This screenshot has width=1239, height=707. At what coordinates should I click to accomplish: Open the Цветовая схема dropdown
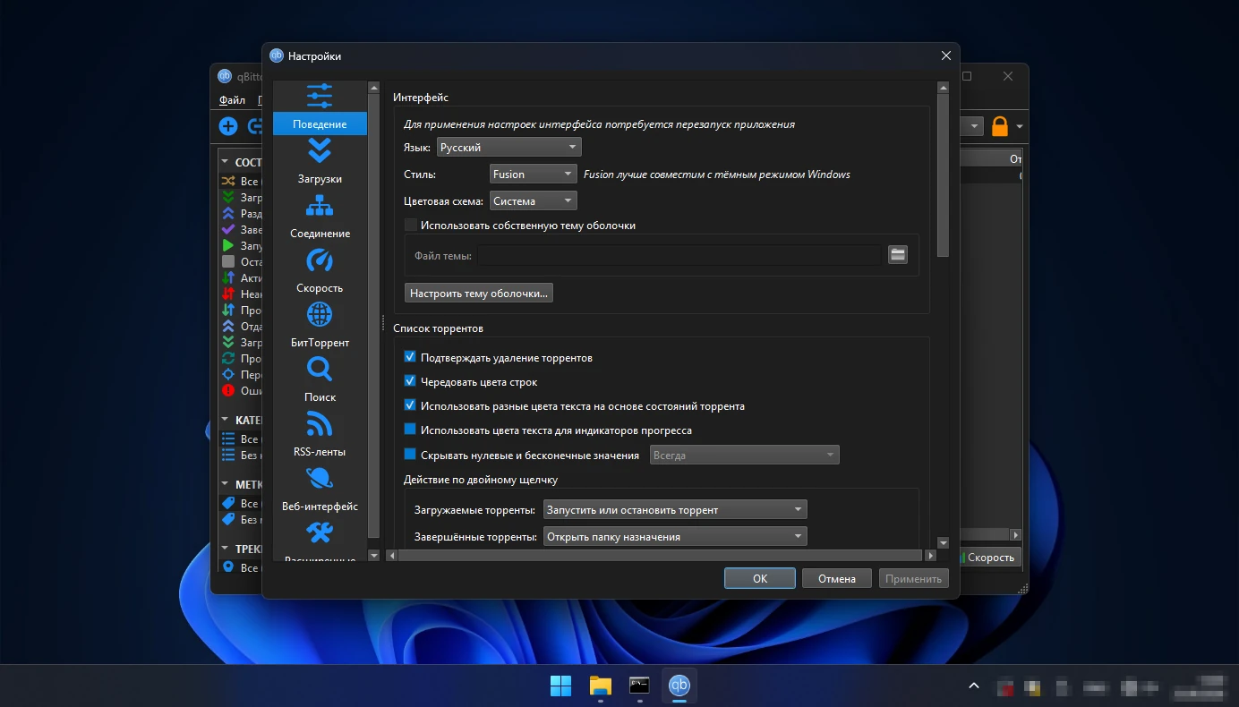pyautogui.click(x=534, y=201)
